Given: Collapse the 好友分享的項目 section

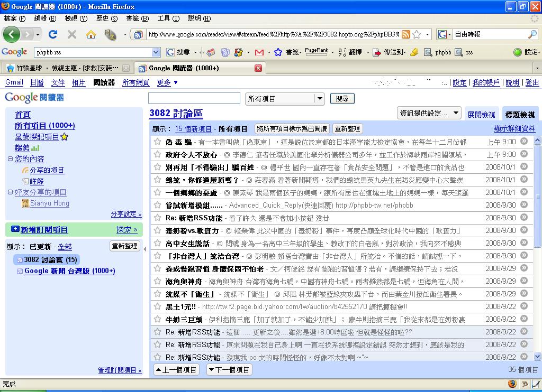Looking at the screenshot, I should (11, 192).
